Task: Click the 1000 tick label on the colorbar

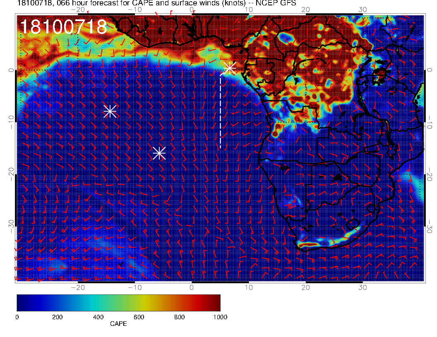Action: tap(220, 317)
